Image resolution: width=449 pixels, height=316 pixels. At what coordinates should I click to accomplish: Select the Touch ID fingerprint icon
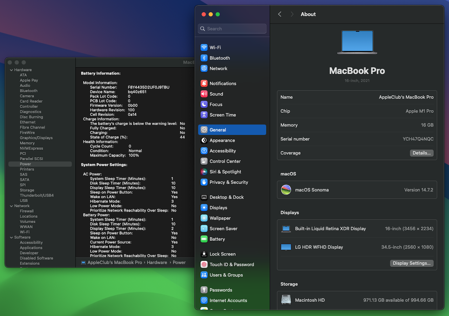pos(204,264)
